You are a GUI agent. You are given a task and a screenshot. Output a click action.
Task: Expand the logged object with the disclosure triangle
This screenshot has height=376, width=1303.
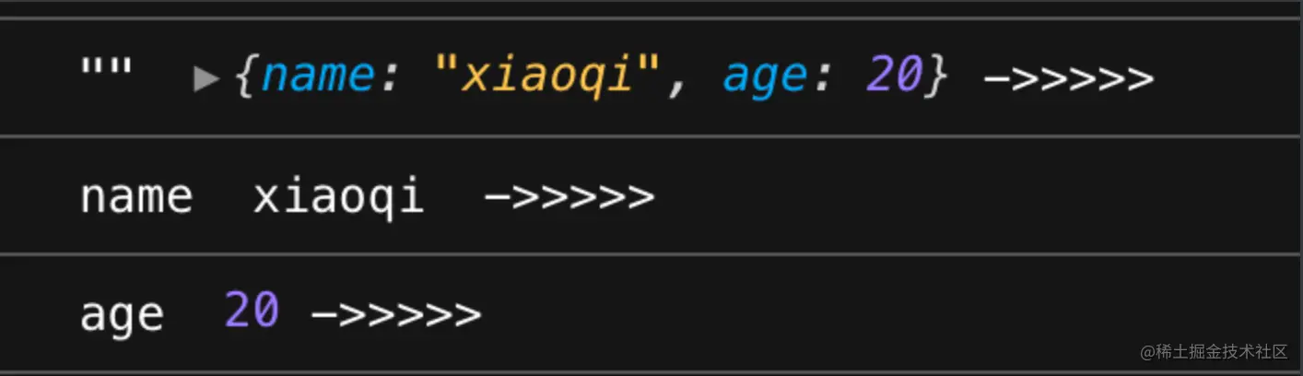pos(205,79)
